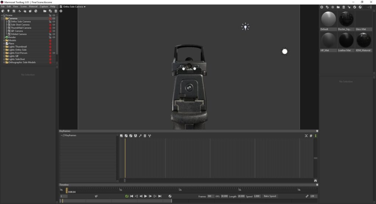Screen dimensions: 376x204
Task: Toggle visibility of GIF Camera
Action: click(54, 31)
